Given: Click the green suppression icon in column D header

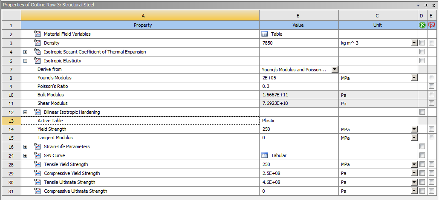Looking at the screenshot, I should (x=422, y=25).
